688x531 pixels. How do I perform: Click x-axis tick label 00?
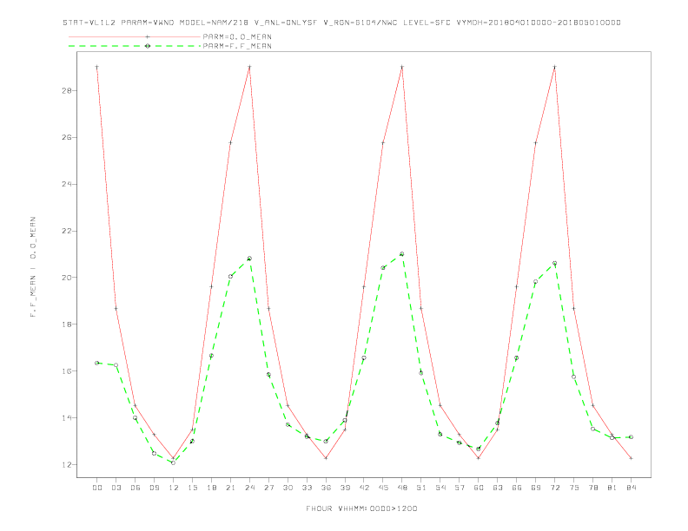pos(97,488)
